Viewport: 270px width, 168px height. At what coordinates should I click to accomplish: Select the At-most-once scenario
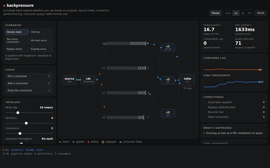(x=41, y=40)
